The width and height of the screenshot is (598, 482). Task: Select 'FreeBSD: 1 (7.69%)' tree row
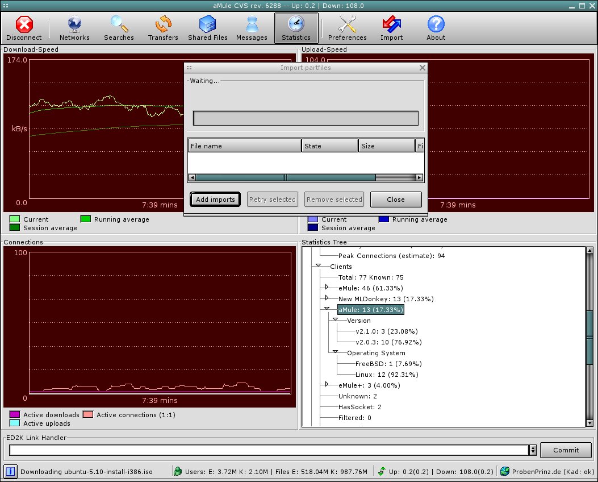coord(388,364)
